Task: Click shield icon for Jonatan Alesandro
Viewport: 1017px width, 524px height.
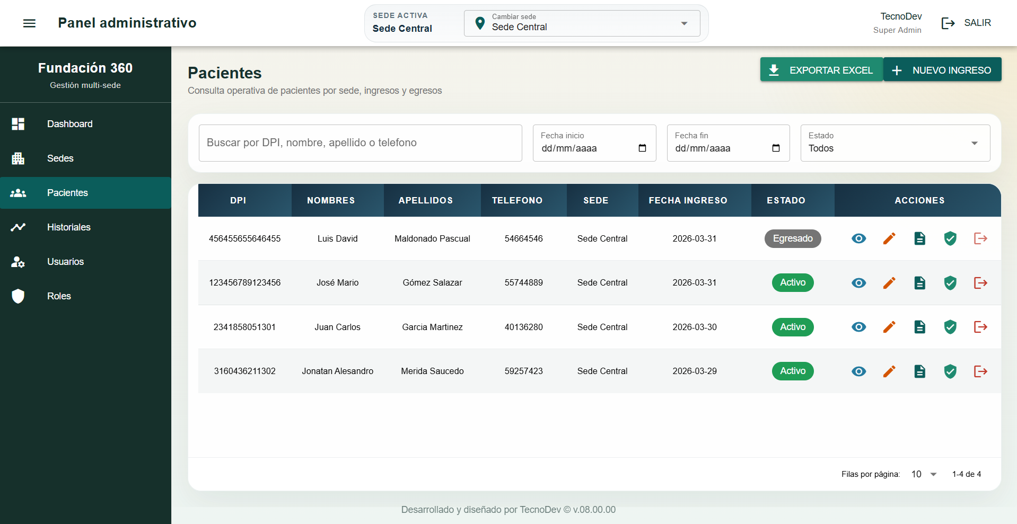Action: (950, 371)
